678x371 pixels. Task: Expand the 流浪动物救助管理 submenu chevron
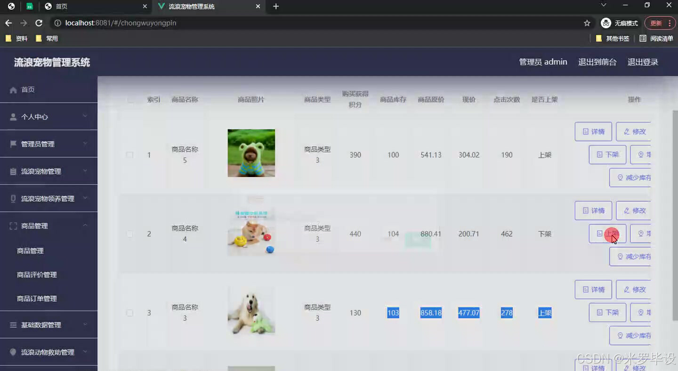pos(85,351)
